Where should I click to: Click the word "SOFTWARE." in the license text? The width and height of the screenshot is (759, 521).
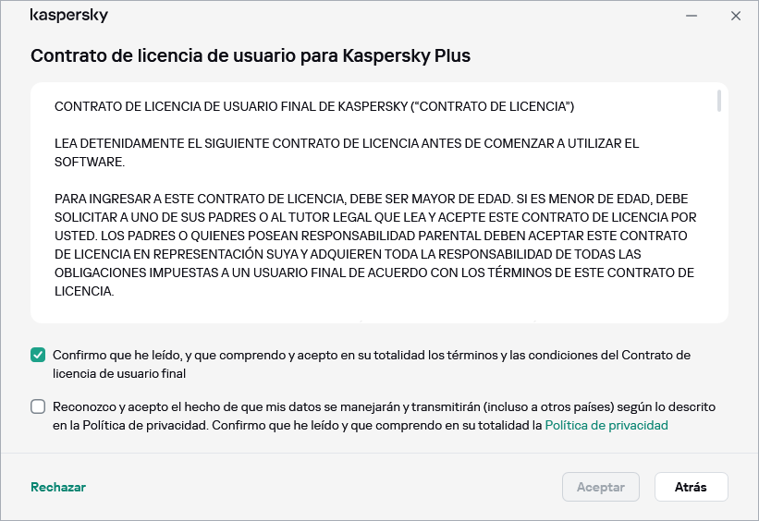click(x=90, y=162)
